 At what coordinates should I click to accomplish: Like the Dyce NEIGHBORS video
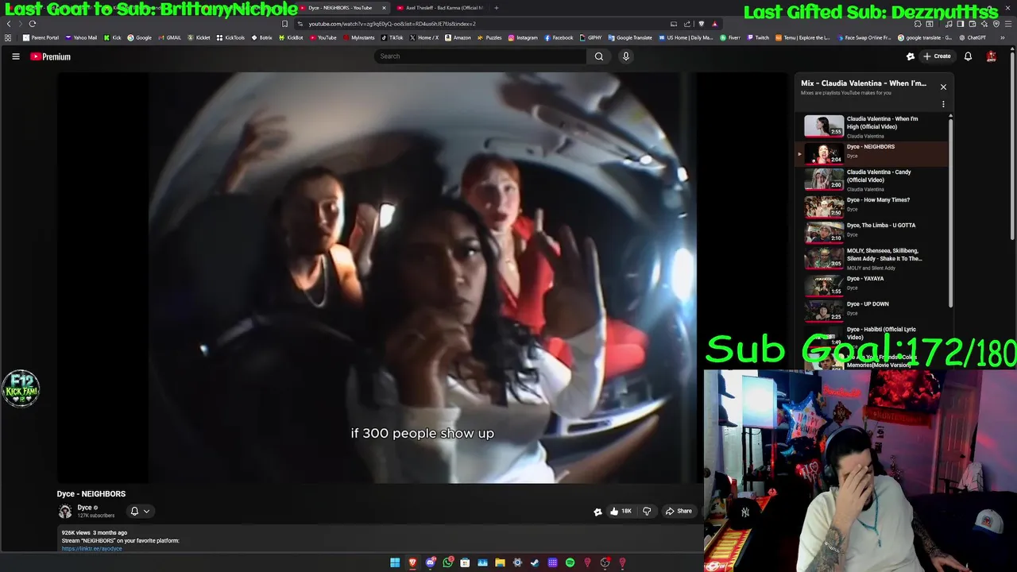[621, 511]
